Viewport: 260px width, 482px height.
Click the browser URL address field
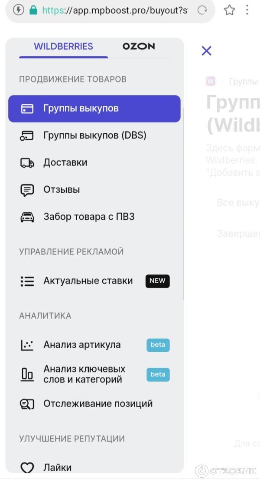click(115, 10)
